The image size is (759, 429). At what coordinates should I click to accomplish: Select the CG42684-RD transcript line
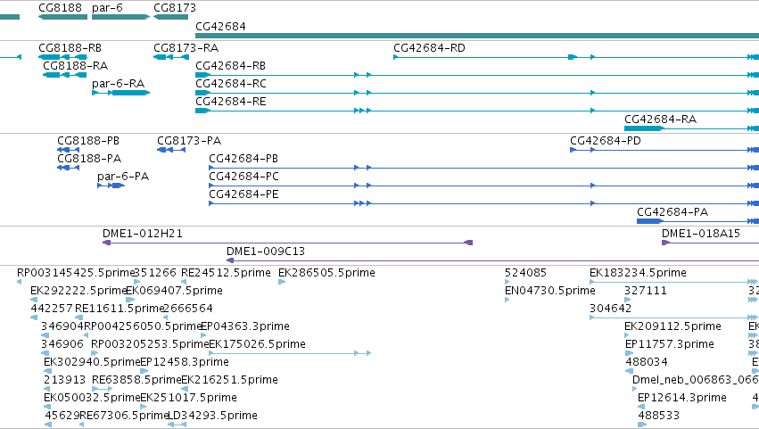[576, 57]
